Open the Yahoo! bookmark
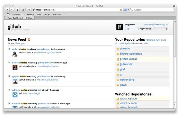The image size is (180, 116). pos(47,14)
